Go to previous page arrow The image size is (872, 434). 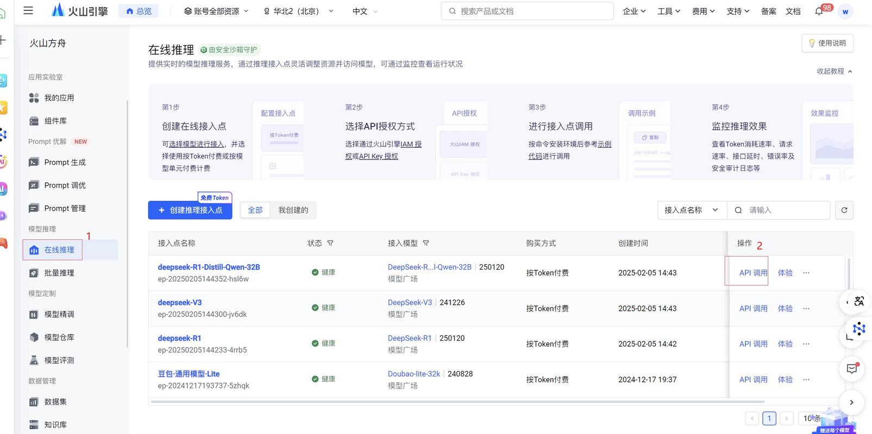[x=752, y=418]
